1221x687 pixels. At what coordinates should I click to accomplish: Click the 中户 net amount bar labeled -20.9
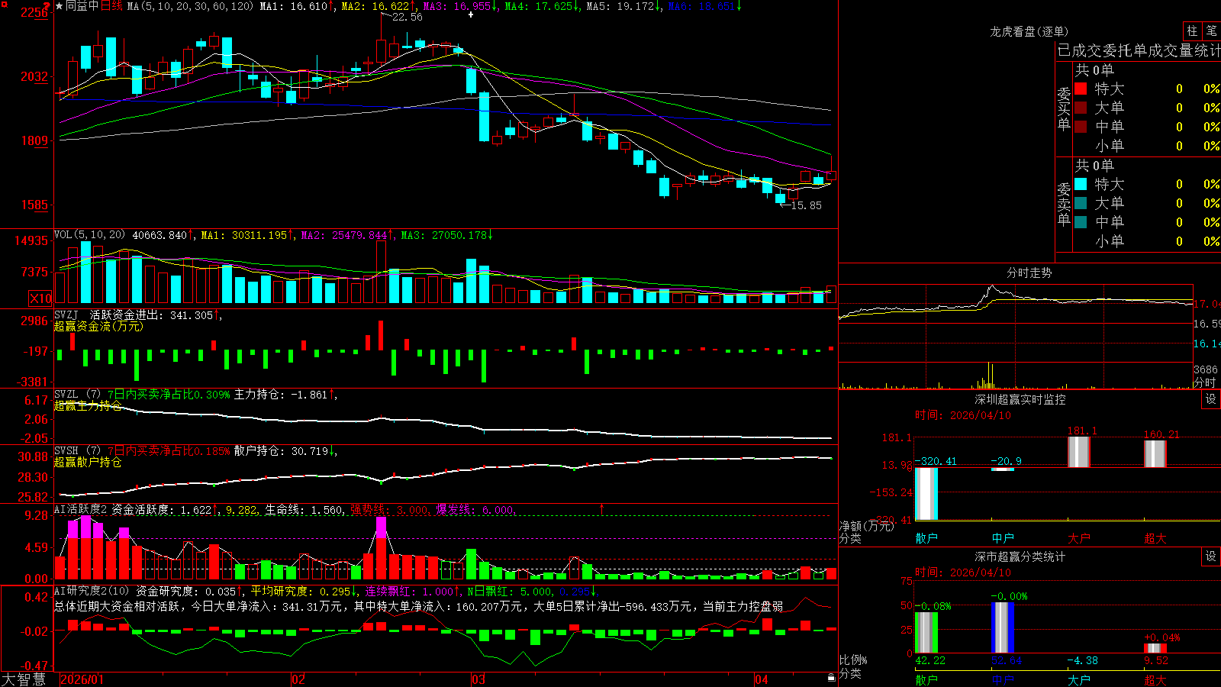tap(1003, 469)
